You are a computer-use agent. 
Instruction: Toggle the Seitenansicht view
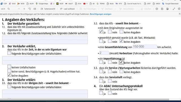(48, 9)
